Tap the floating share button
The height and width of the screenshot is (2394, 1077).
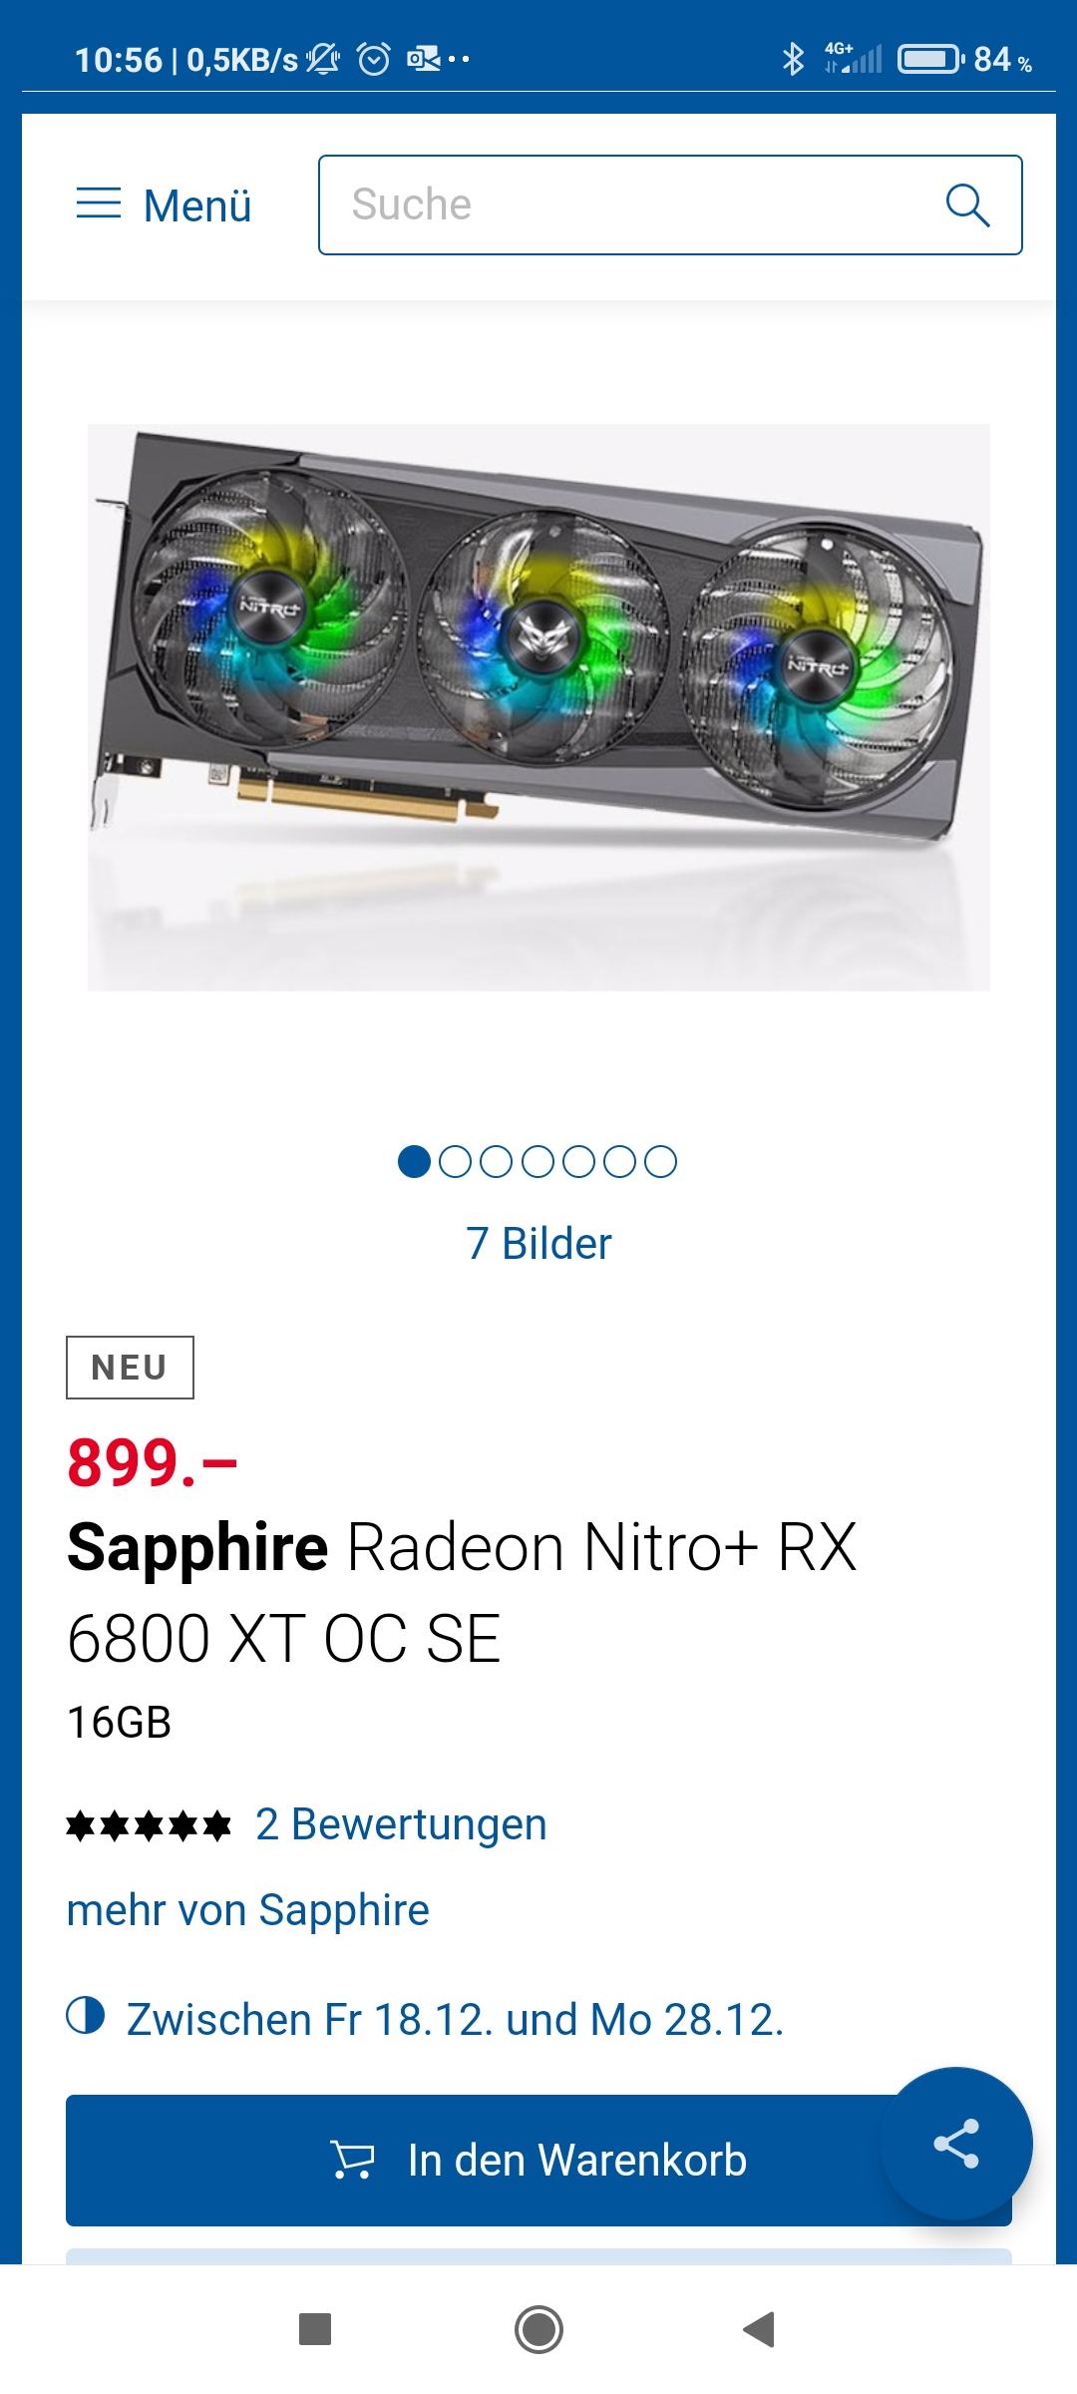point(956,2143)
